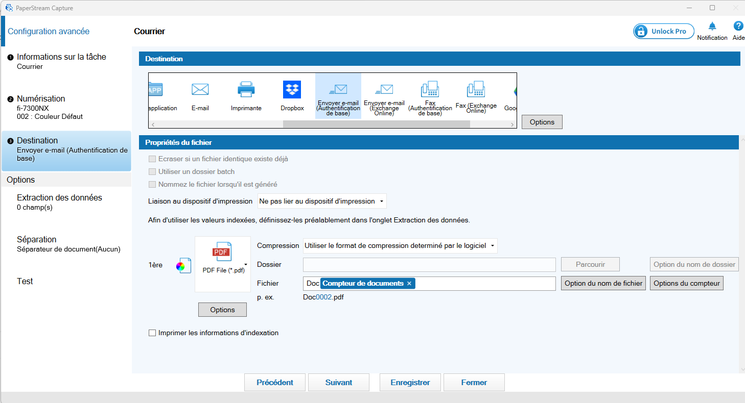
Task: Toggle Nommez le fichier lorsqu'il est généré
Action: (x=152, y=185)
